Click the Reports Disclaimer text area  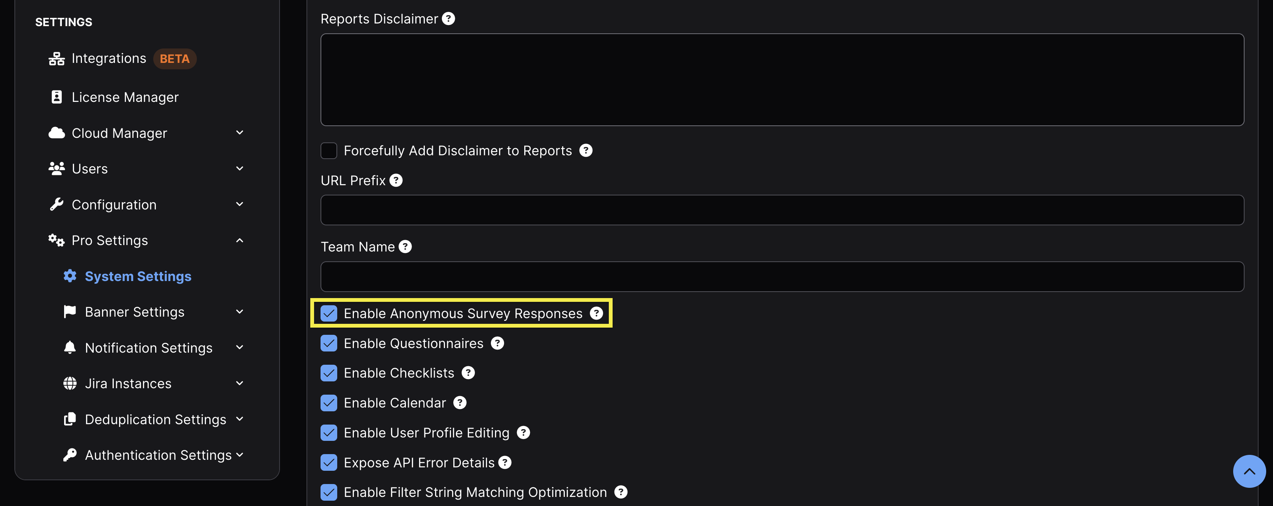click(782, 80)
